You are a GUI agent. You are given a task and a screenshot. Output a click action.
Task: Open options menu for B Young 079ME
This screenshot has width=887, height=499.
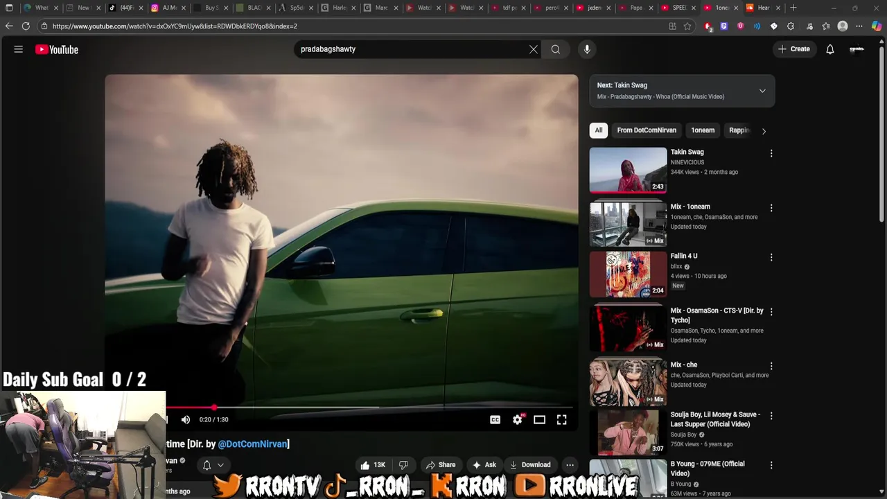[x=771, y=465]
